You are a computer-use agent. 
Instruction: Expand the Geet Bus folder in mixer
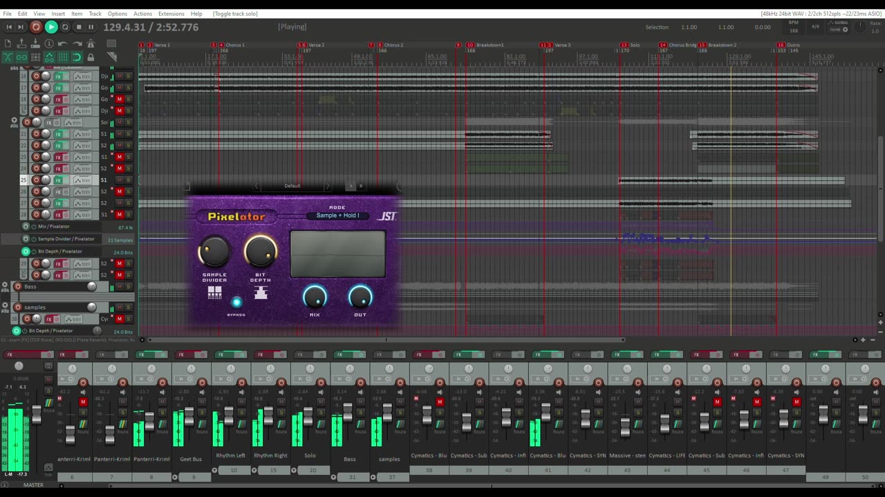pos(175,477)
